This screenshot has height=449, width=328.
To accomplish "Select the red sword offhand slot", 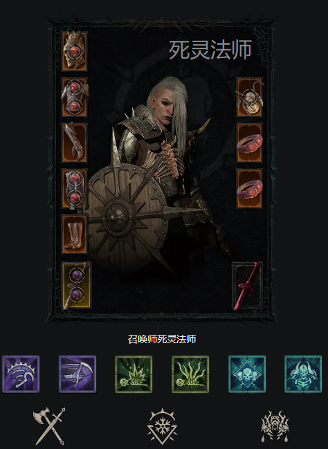I will click(x=247, y=286).
